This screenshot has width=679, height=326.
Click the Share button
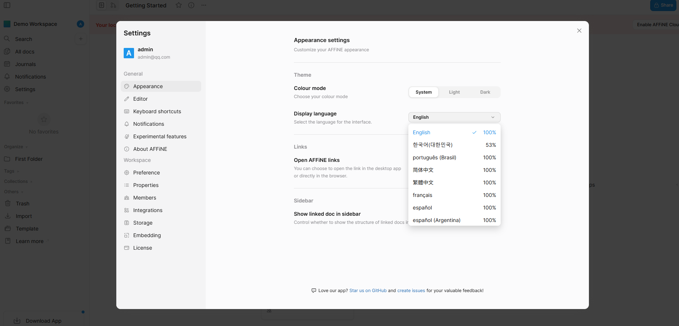coord(663,5)
